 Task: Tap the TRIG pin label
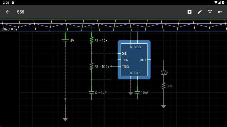125,67
